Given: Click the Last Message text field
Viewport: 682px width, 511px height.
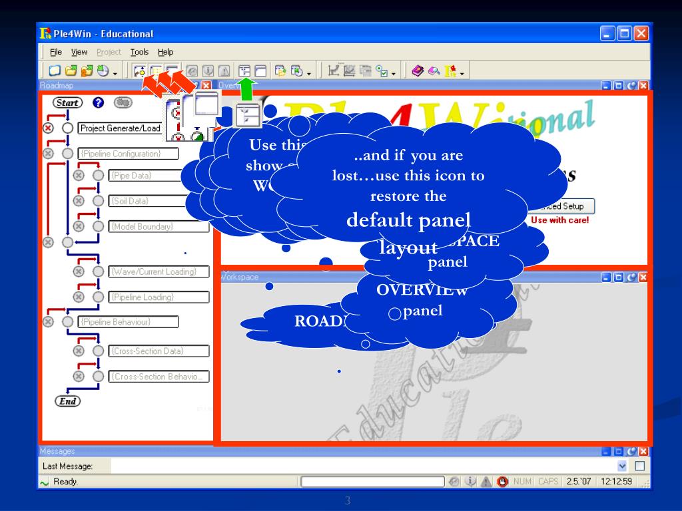Looking at the screenshot, I should [363, 466].
